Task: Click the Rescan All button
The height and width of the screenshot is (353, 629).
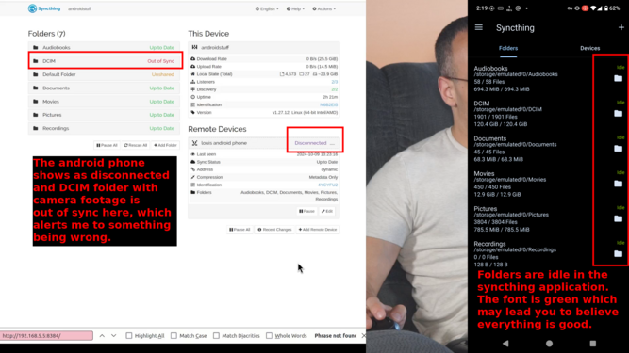Action: click(x=136, y=145)
